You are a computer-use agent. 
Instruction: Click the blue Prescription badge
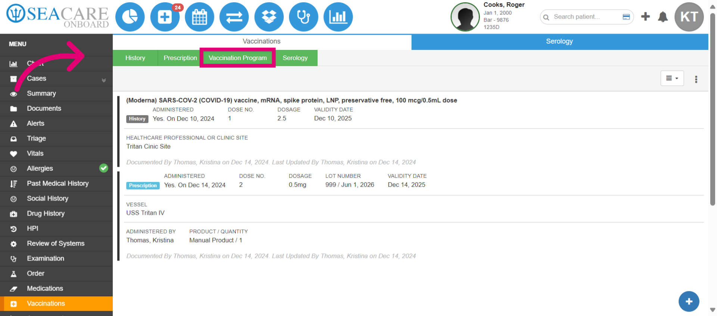pos(143,185)
